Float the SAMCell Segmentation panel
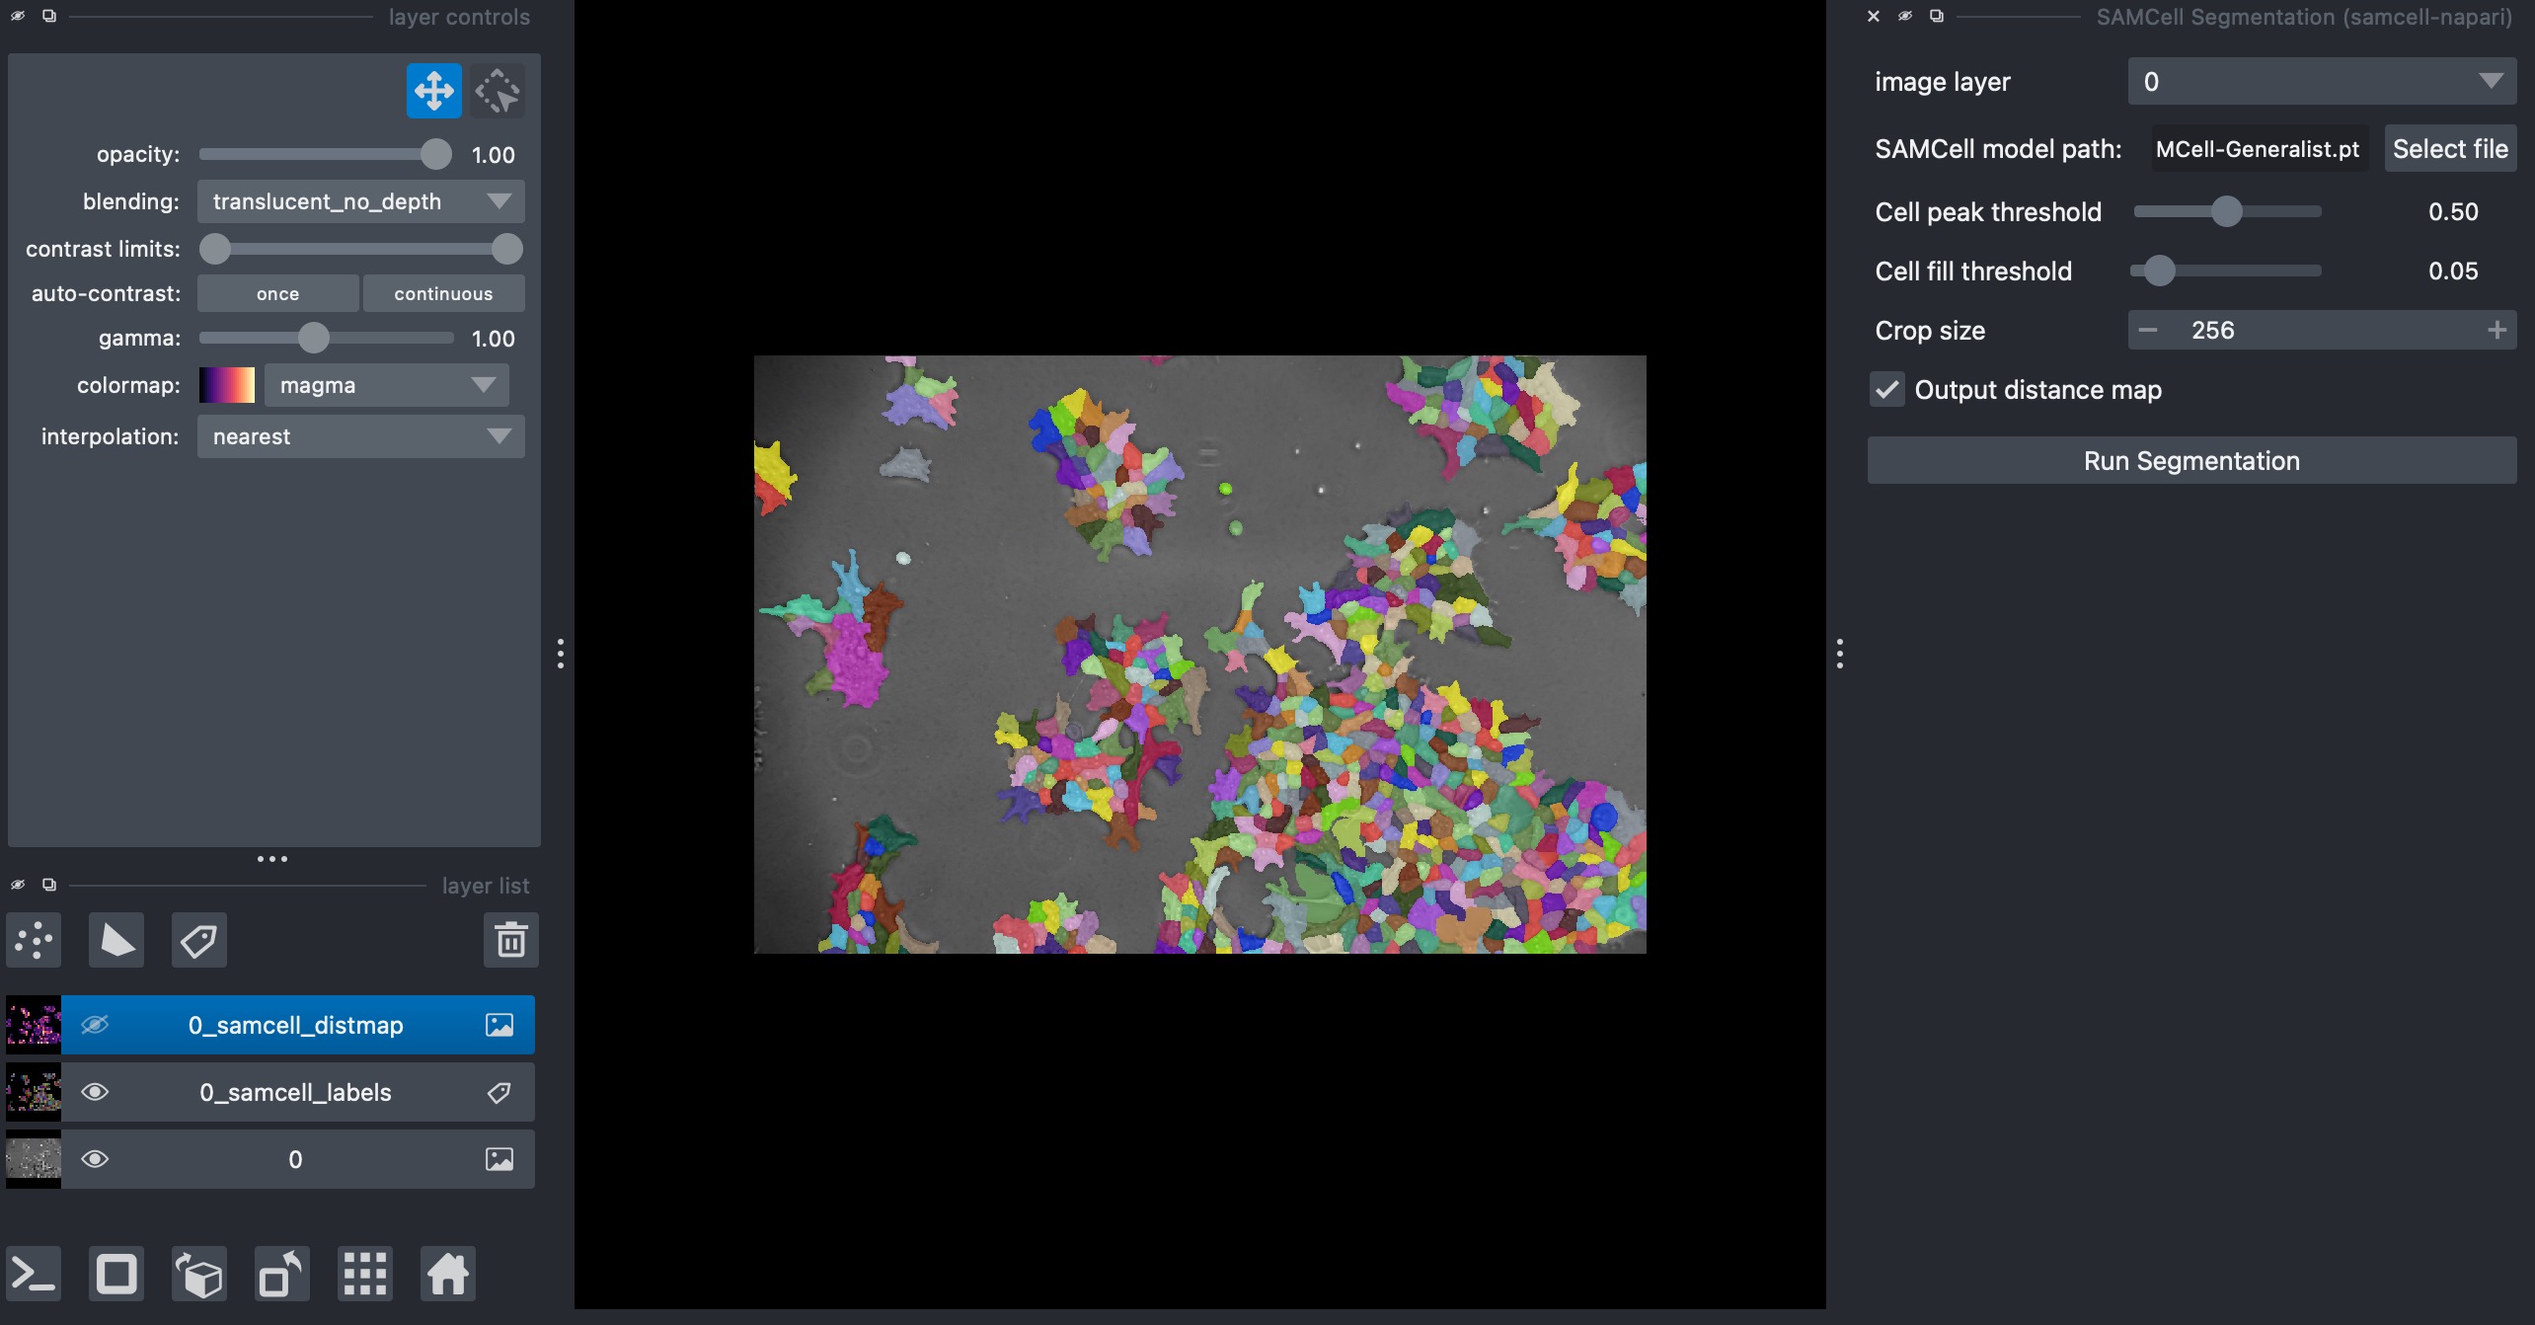Image resolution: width=2535 pixels, height=1325 pixels. tap(1937, 16)
